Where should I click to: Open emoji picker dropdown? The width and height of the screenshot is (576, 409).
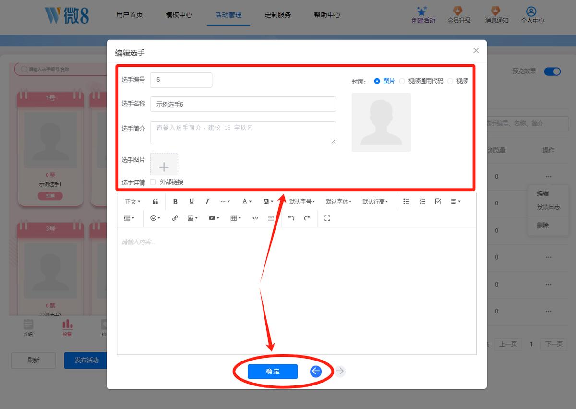point(156,218)
